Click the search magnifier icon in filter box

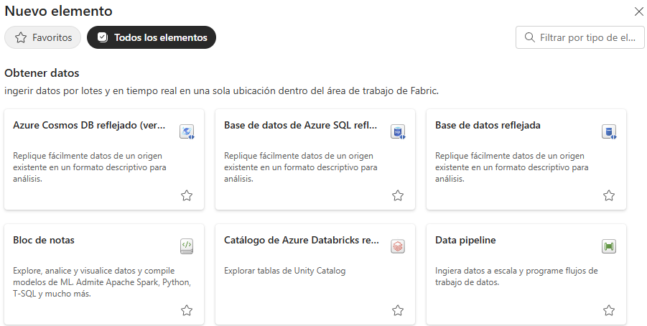point(529,37)
